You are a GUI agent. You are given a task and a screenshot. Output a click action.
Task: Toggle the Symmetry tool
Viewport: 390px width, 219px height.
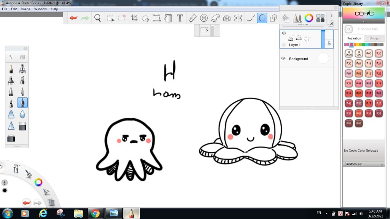tap(238, 18)
